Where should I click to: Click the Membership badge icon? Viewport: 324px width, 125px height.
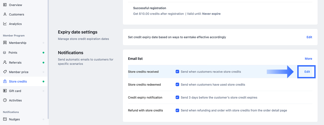click(5, 43)
